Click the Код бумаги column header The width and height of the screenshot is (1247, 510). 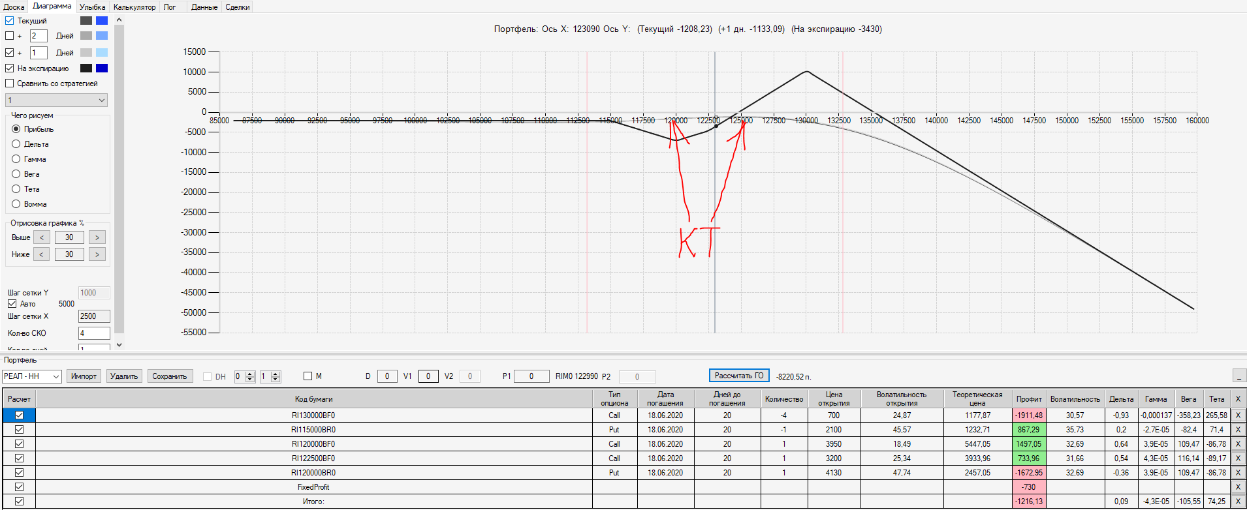click(x=313, y=399)
